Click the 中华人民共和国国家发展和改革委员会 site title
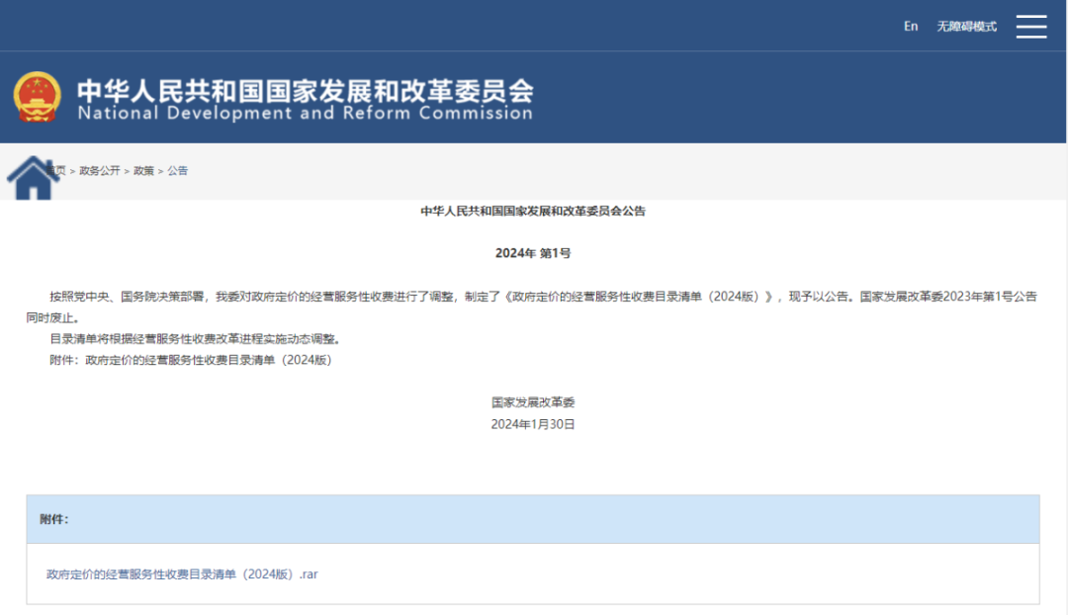 coord(306,91)
